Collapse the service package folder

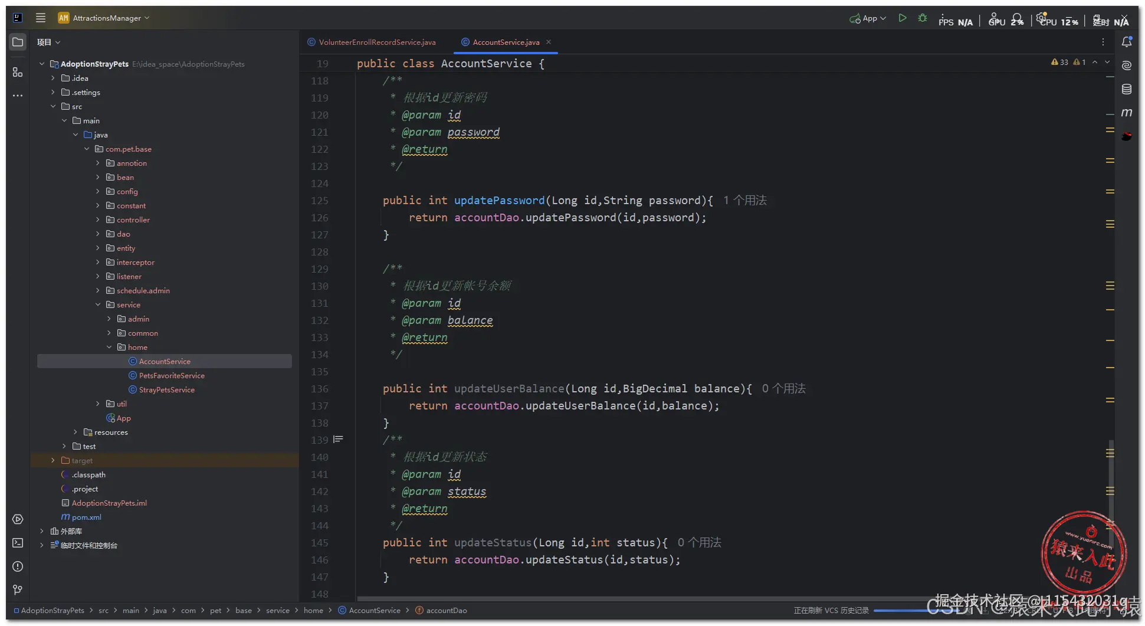(98, 305)
